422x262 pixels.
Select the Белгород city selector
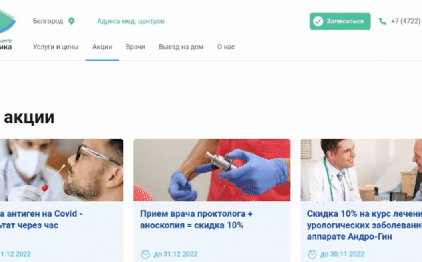pyautogui.click(x=54, y=21)
